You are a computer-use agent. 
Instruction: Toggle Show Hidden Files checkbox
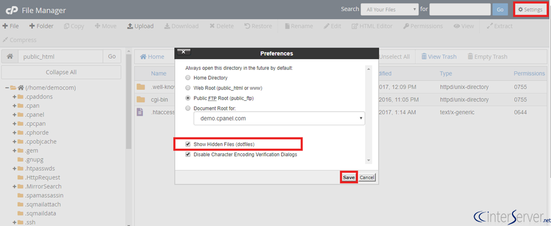(x=188, y=144)
